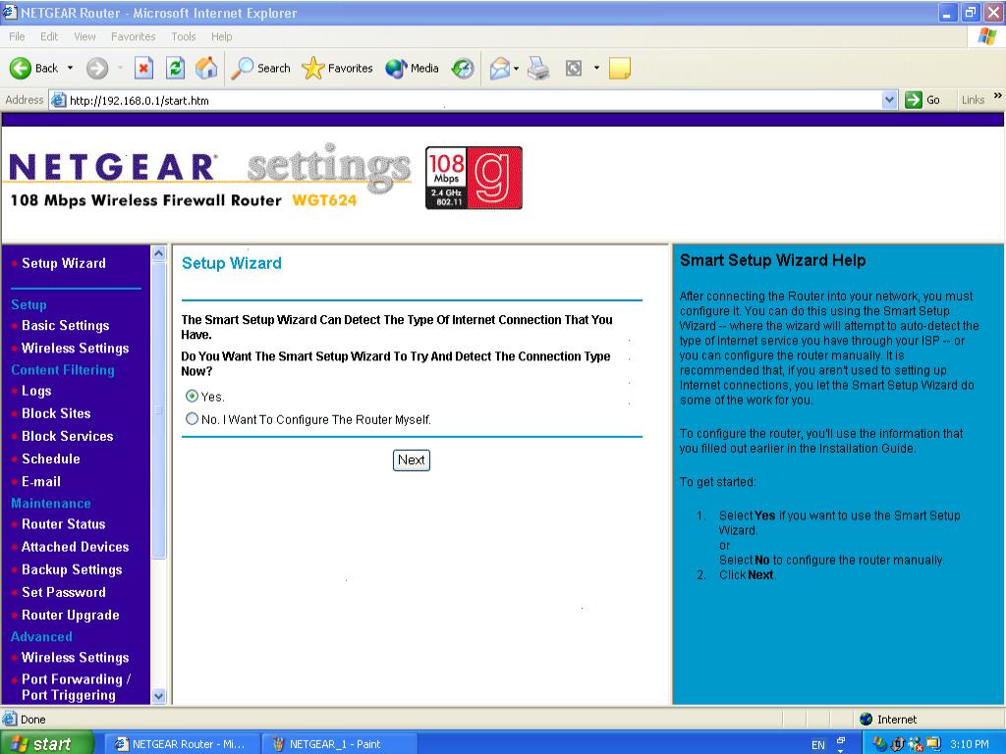1006x754 pixels.
Task: Open Block Services in the sidebar
Action: [x=68, y=436]
